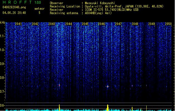
Task: Click the yellow intensity peak below the 2043-2044 echo
Action: [59, 108]
